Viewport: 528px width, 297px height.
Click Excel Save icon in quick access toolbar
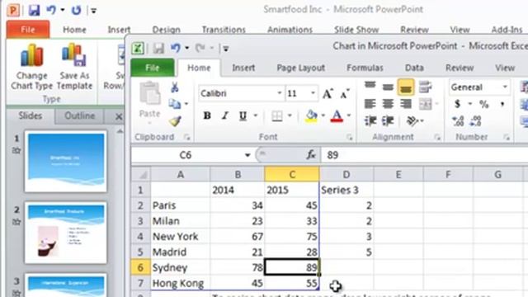pos(158,48)
